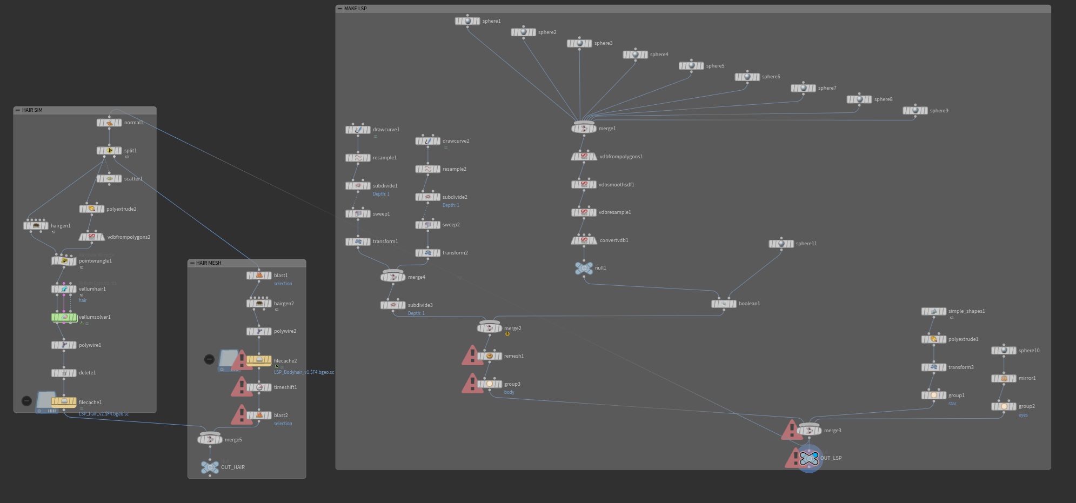Click the polyextrude1 node
1076x503 pixels.
(x=933, y=339)
